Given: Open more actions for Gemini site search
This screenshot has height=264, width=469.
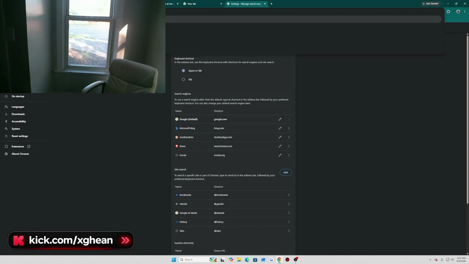Looking at the screenshot, I should pos(289,204).
